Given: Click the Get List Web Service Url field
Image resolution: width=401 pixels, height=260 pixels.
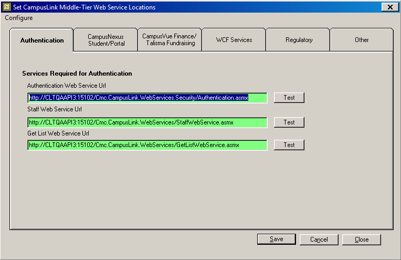Looking at the screenshot, I should [147, 145].
